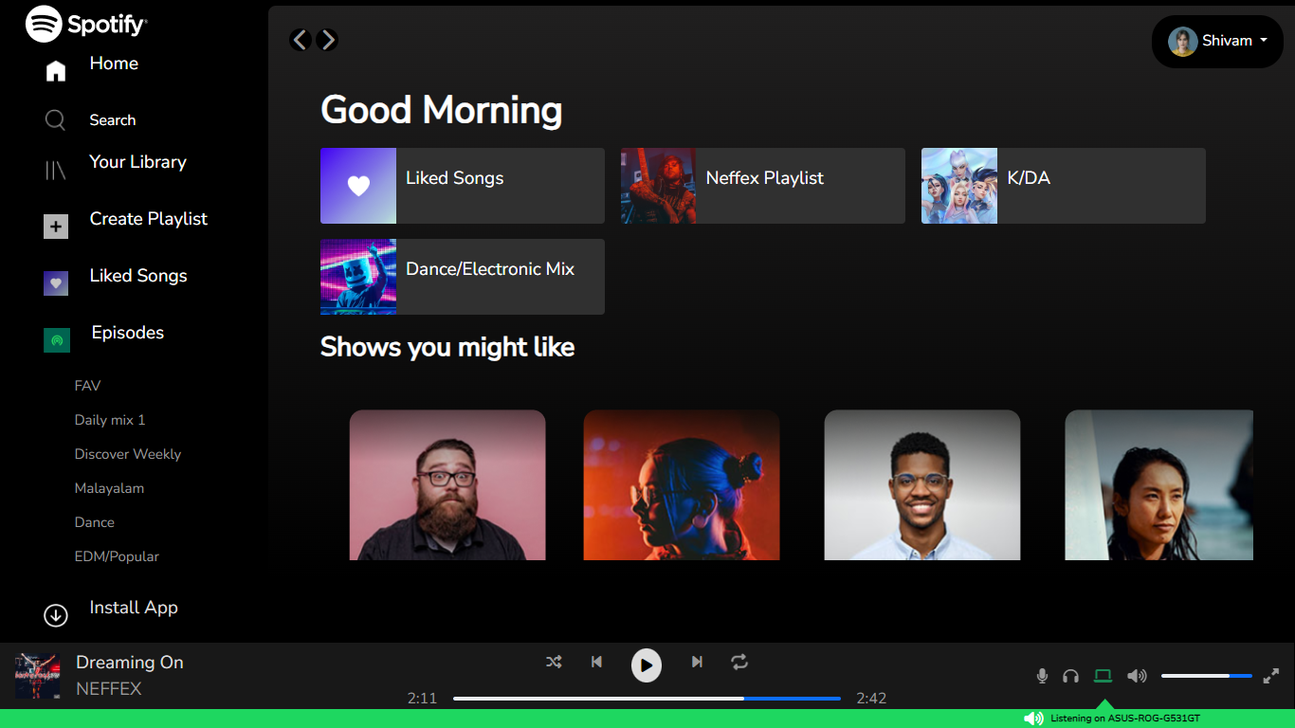Screen dimensions: 1295x728
Task: Open Search from the sidebar
Action: pyautogui.click(x=113, y=120)
